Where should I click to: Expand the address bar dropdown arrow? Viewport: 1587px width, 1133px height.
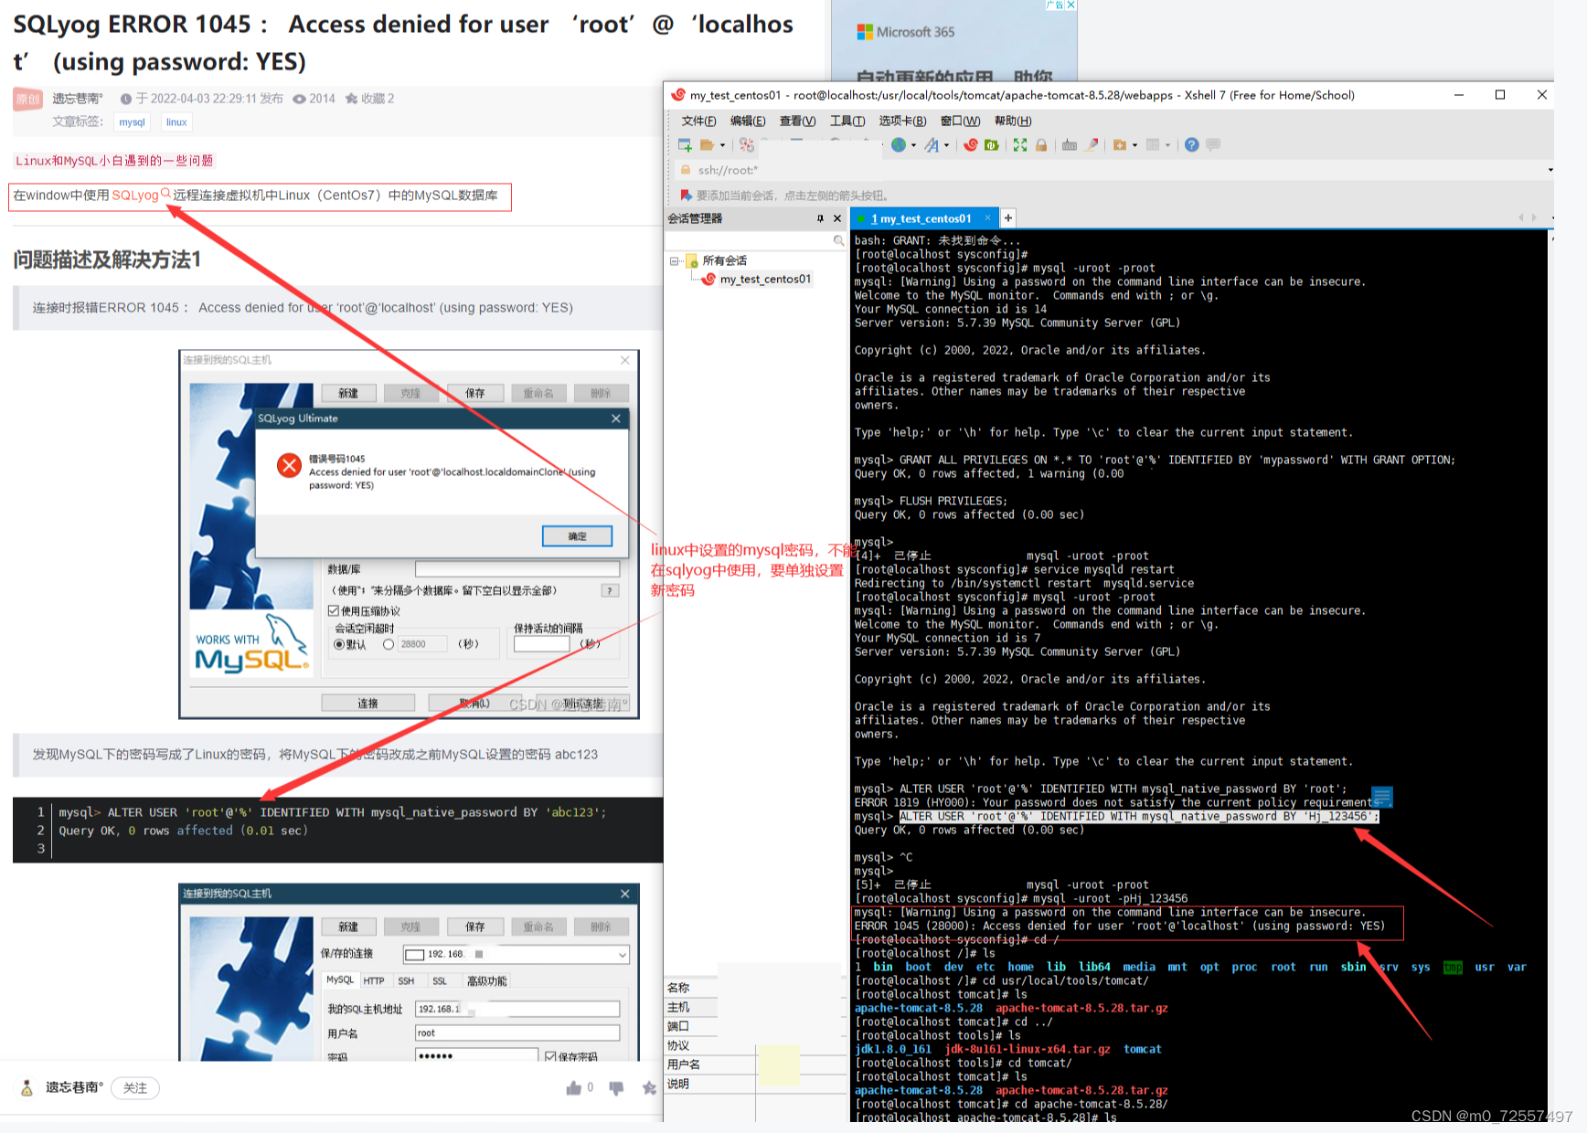1550,170
